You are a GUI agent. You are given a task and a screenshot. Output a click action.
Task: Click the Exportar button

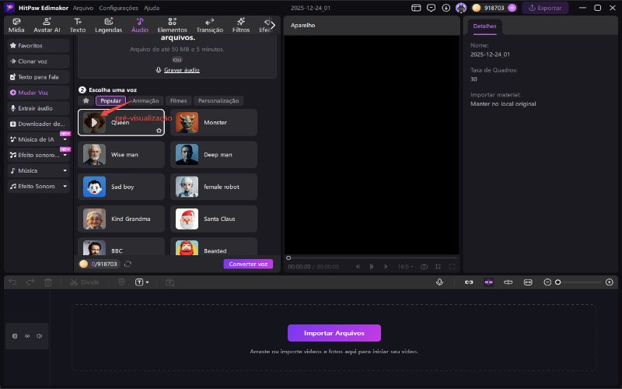click(545, 8)
